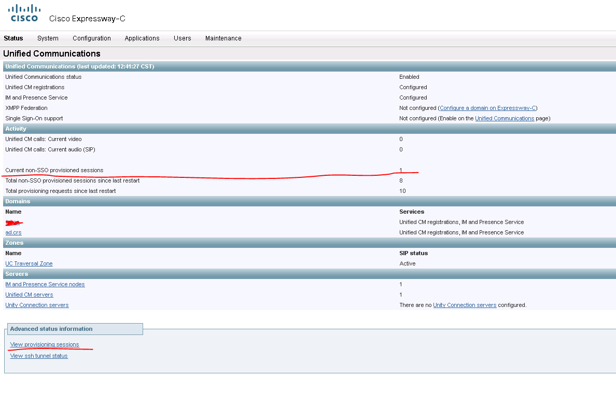
Task: Select the Single Sign-On support label
Action: pos(34,118)
